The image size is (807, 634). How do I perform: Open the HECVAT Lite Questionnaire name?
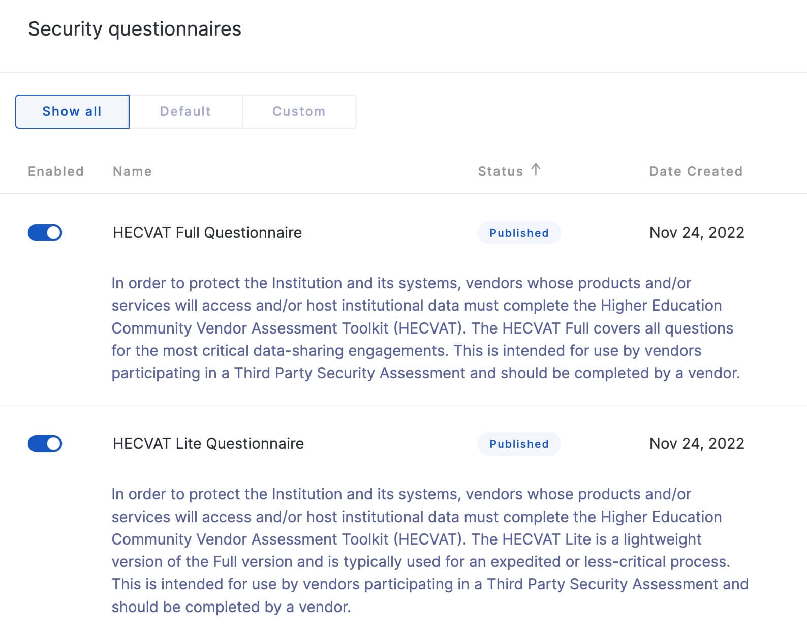[208, 444]
